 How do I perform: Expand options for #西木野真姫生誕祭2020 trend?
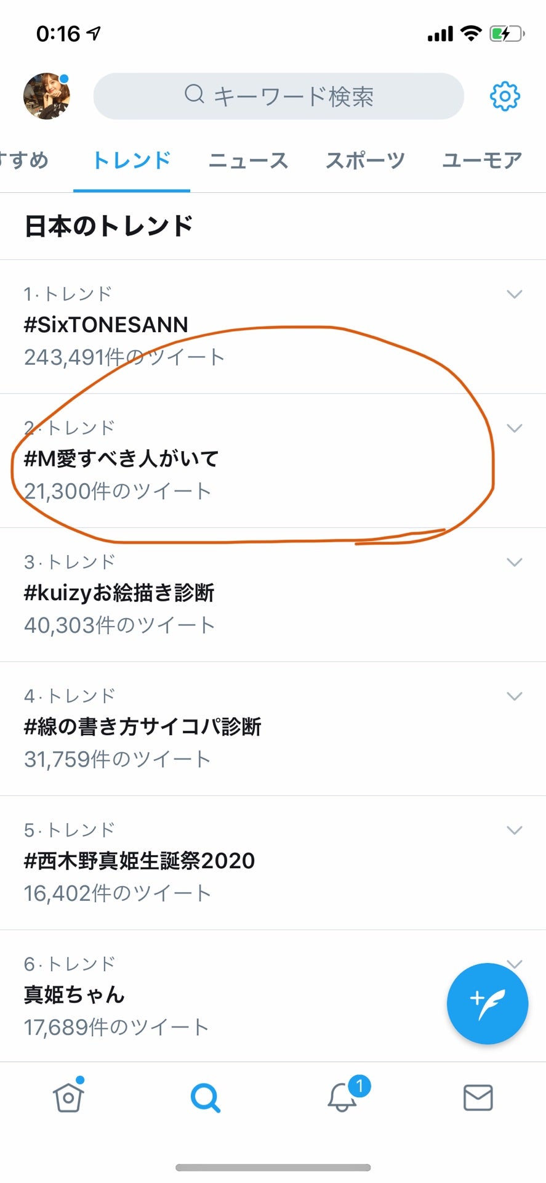click(514, 830)
